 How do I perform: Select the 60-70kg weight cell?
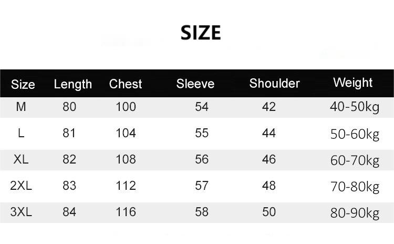(355, 160)
